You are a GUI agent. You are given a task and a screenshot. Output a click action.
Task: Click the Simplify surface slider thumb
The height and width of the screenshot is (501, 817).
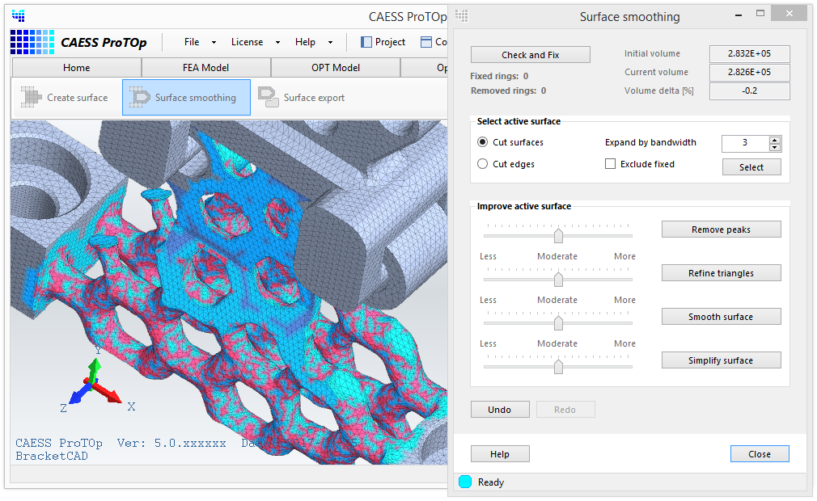coord(559,367)
